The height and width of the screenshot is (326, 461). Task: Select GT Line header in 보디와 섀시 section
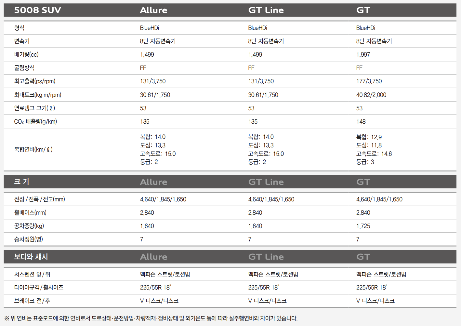click(x=266, y=257)
